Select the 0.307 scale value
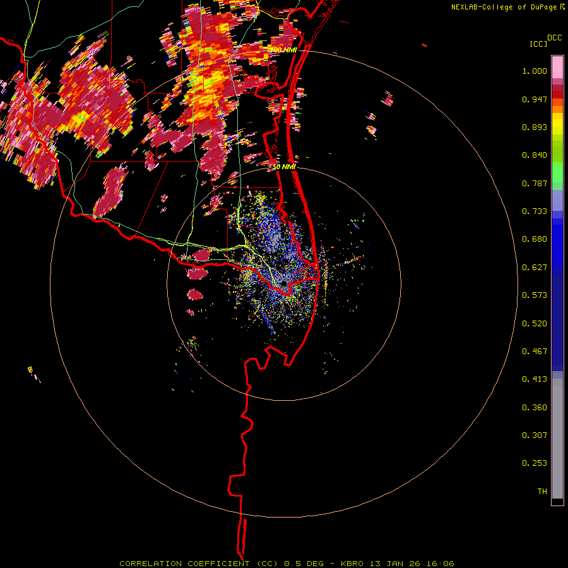568x568 pixels. coord(535,435)
